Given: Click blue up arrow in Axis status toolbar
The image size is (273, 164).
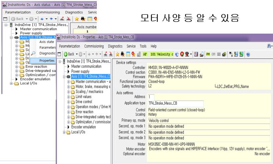Looking at the screenshot, I should (42, 19).
